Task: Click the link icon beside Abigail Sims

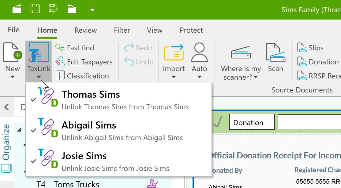Action: [x=48, y=128]
